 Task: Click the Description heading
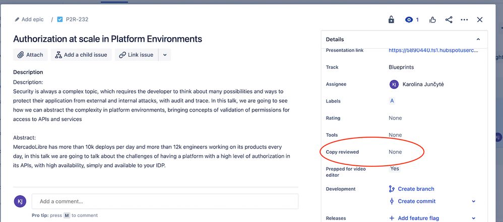point(28,72)
